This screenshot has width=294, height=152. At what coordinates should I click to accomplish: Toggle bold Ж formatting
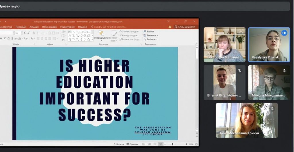(x=1, y=39)
